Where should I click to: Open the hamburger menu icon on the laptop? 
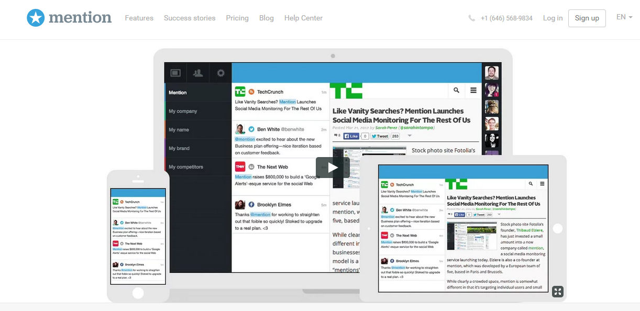pyautogui.click(x=473, y=91)
